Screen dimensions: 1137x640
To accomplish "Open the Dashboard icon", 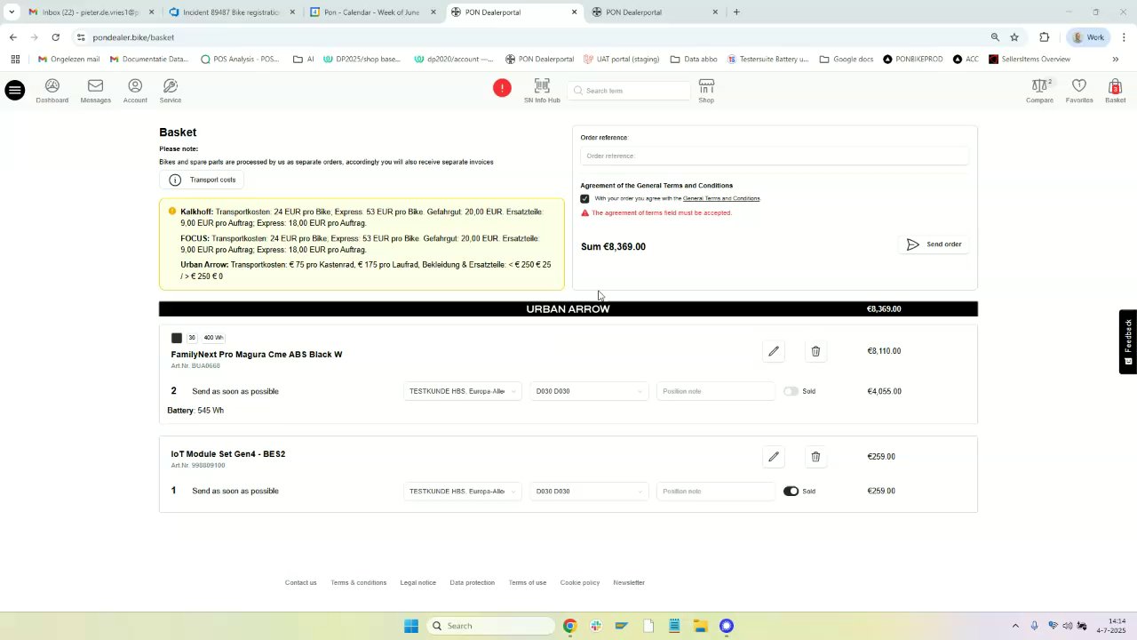I will point(52,91).
